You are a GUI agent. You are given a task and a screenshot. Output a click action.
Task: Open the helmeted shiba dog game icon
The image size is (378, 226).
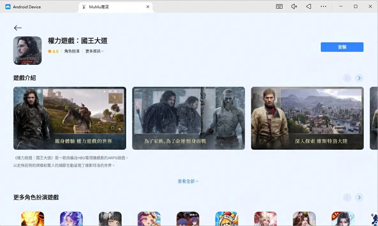pyautogui.click(x=227, y=219)
